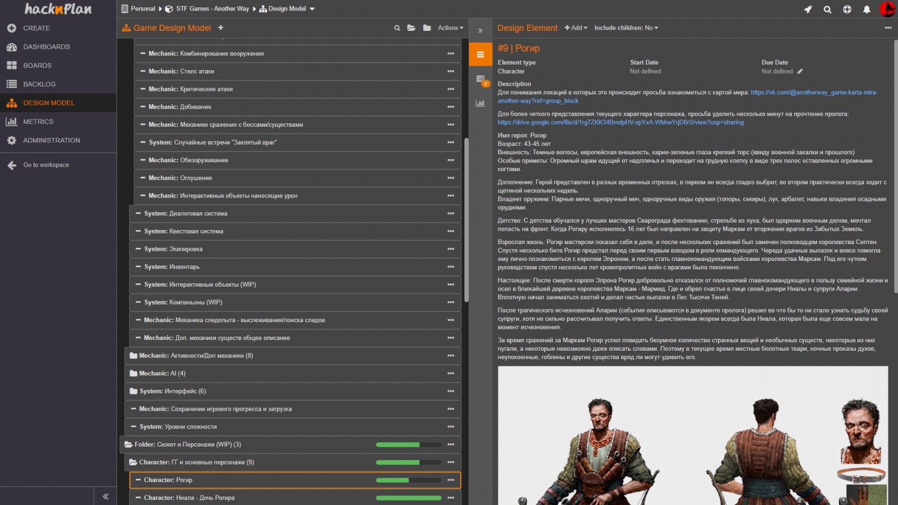The width and height of the screenshot is (898, 505).
Task: Open the Create menu item
Action: tap(36, 28)
